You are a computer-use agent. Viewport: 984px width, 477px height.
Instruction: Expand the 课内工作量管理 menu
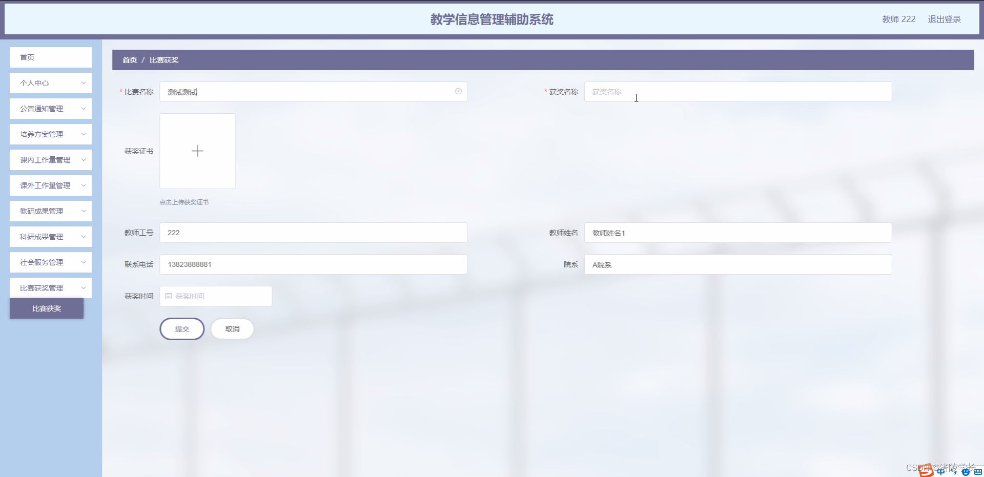coord(50,159)
